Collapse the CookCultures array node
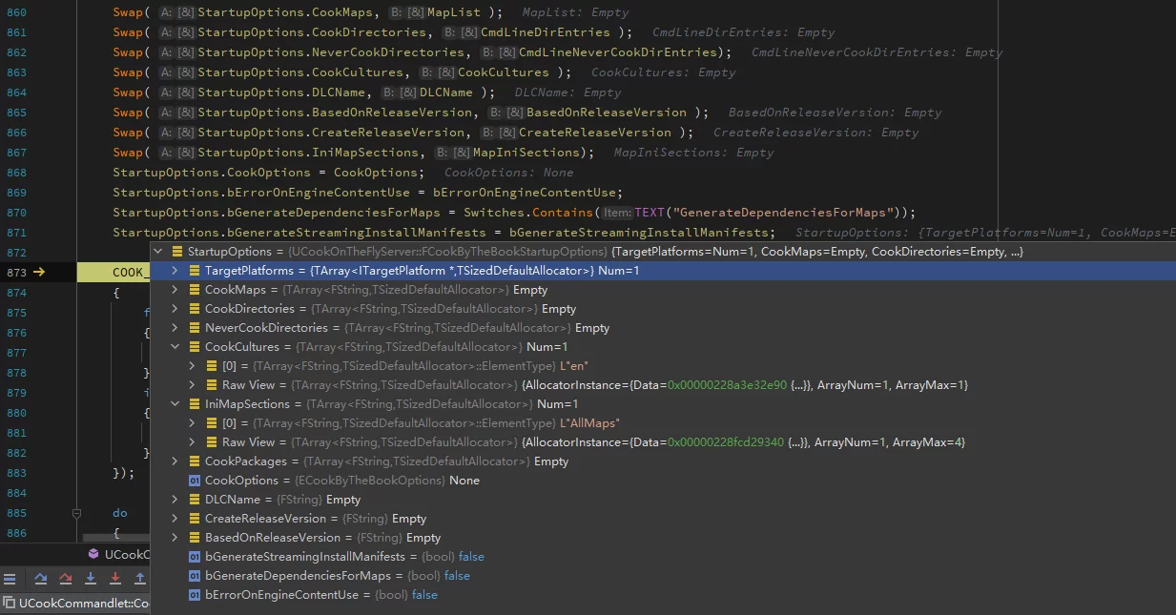 point(175,347)
